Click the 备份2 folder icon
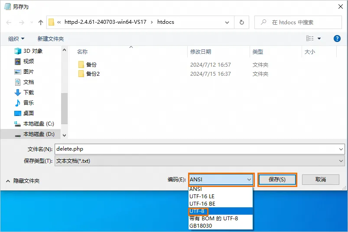Screen dimensions: 348x232 81,74
